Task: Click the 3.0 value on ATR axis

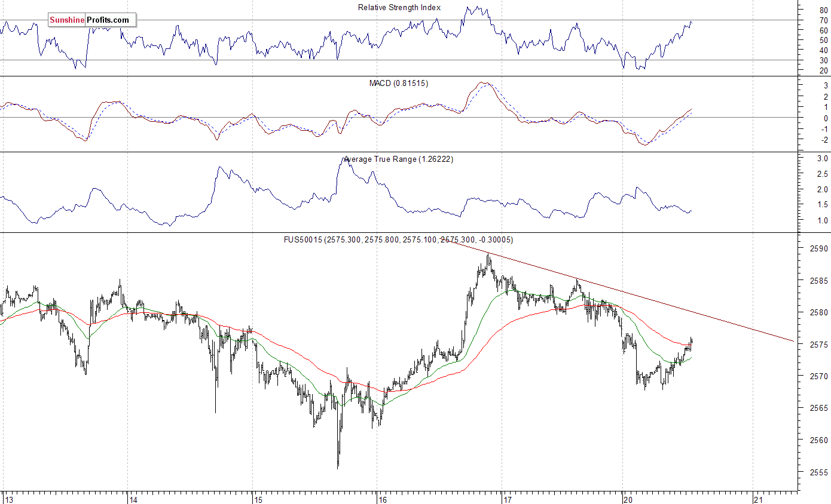Action: click(822, 158)
